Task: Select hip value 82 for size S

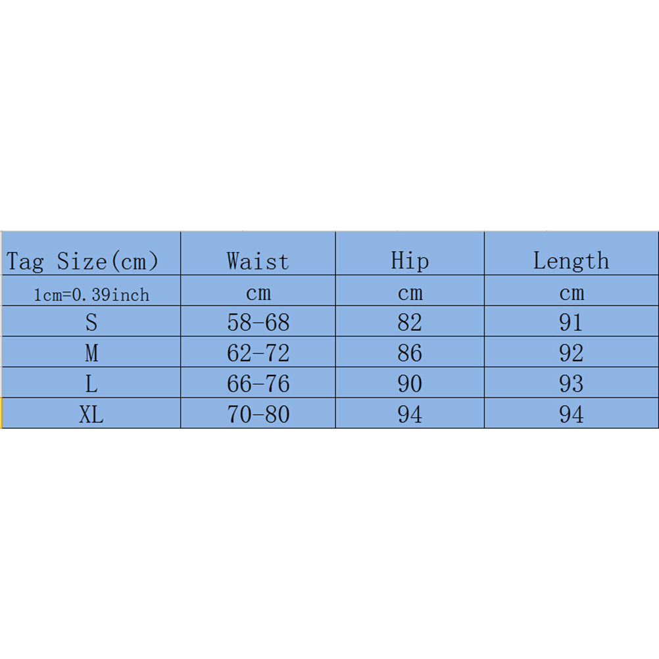Action: (x=410, y=322)
